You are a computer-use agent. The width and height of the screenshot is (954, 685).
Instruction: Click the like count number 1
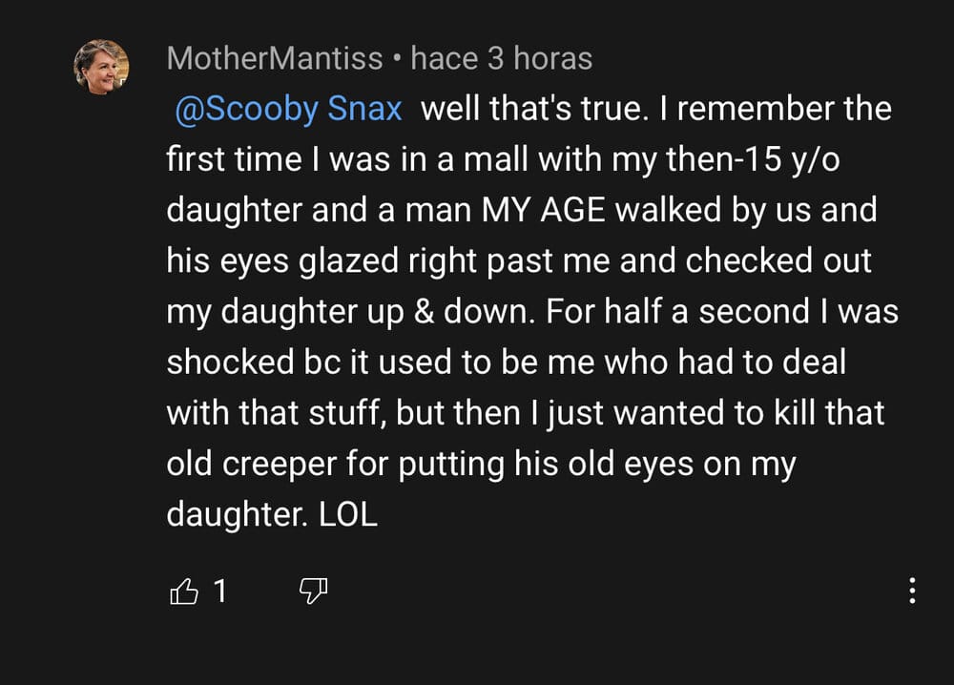click(x=220, y=592)
